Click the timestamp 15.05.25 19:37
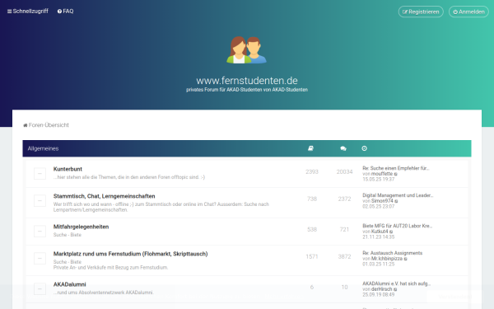The image size is (494, 309). 379,179
